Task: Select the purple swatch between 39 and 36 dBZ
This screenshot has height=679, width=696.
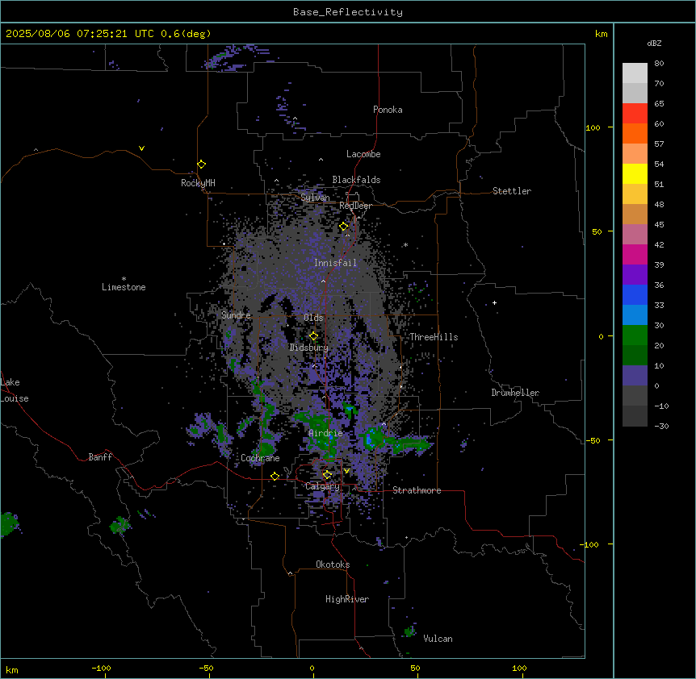Action: coord(635,275)
